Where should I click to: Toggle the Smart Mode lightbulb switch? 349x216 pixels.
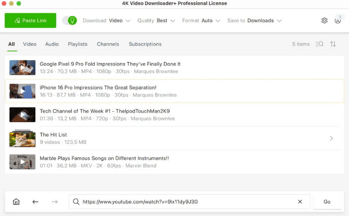69,20
